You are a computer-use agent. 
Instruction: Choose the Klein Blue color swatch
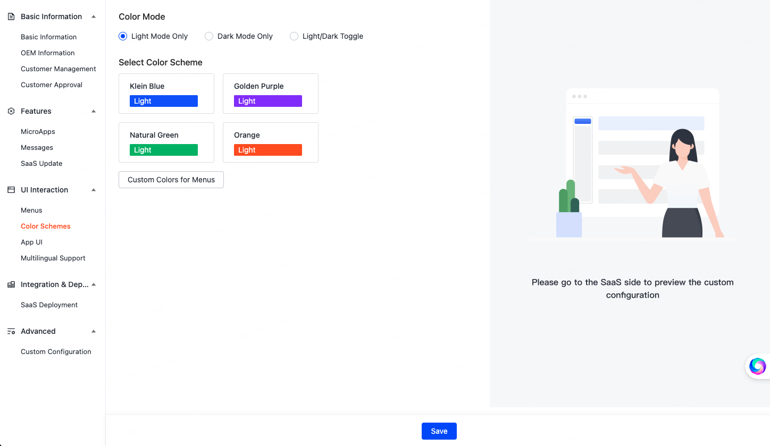point(164,101)
